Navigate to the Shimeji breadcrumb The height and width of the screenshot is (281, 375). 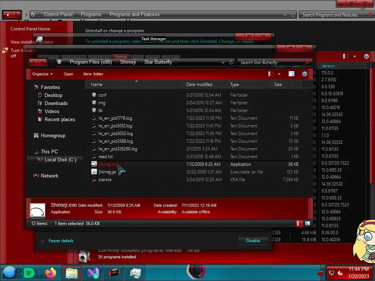[x=128, y=62]
